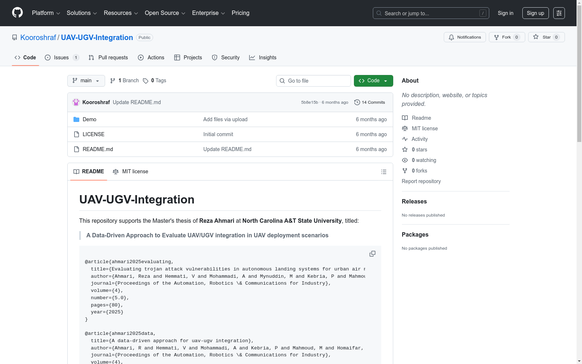Open the Report repository link

coord(421,181)
